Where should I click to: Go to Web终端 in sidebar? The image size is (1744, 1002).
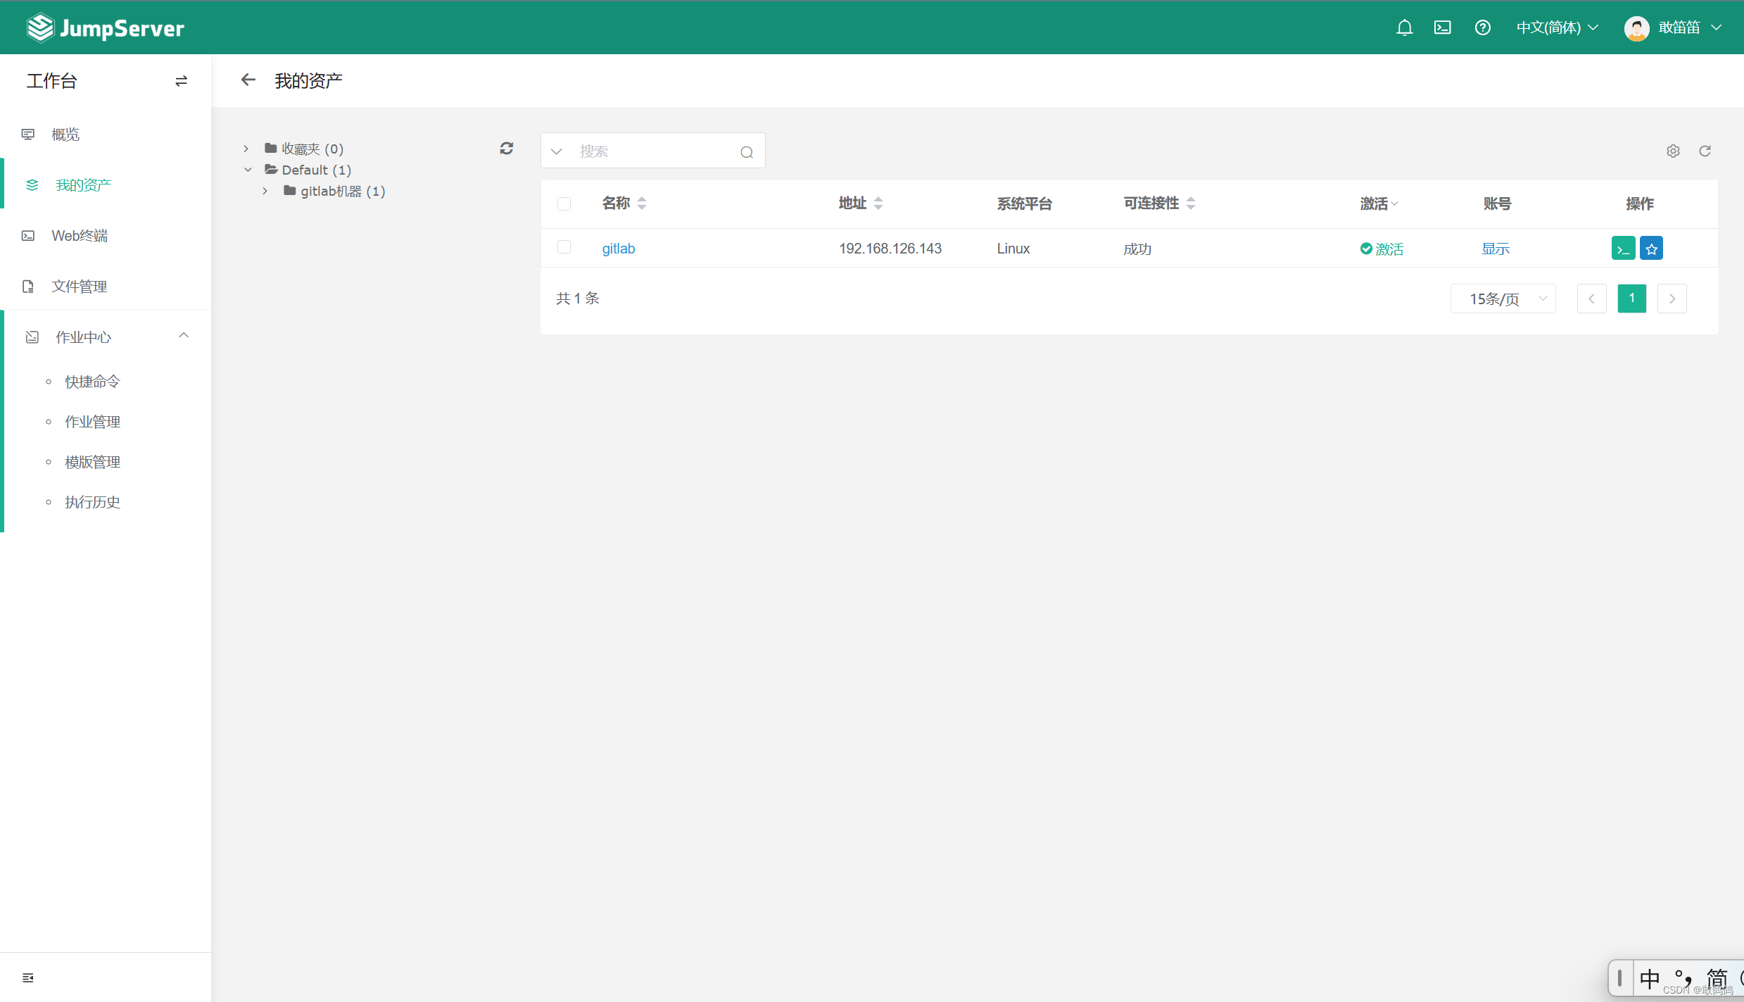[x=80, y=236]
